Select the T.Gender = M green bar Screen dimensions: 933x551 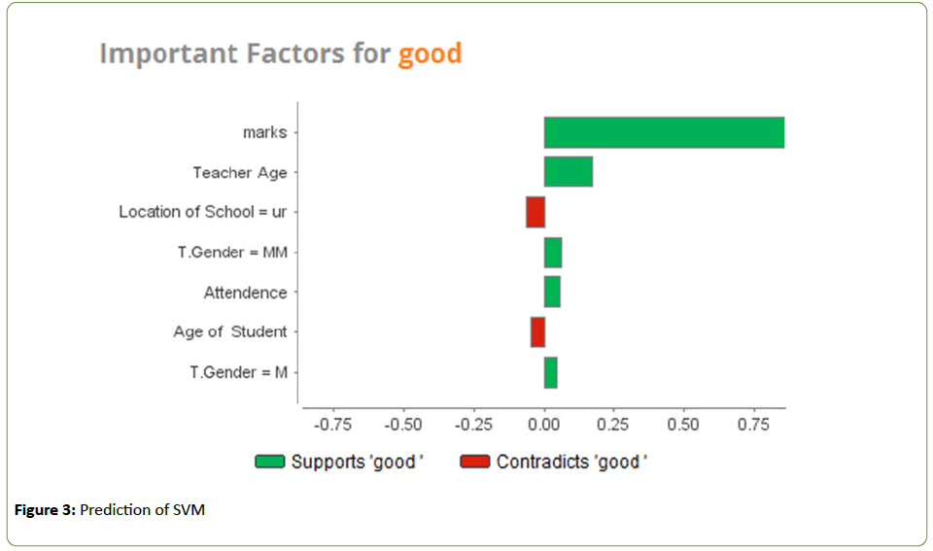click(x=550, y=372)
